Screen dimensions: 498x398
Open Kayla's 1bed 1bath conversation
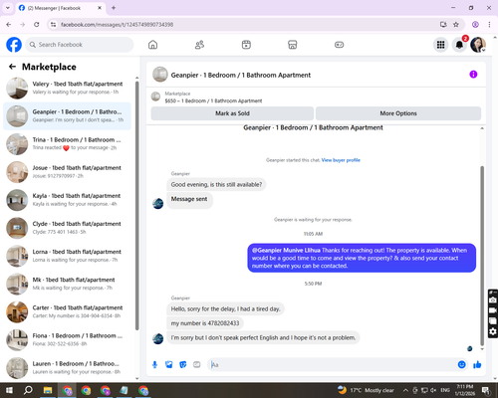point(67,200)
